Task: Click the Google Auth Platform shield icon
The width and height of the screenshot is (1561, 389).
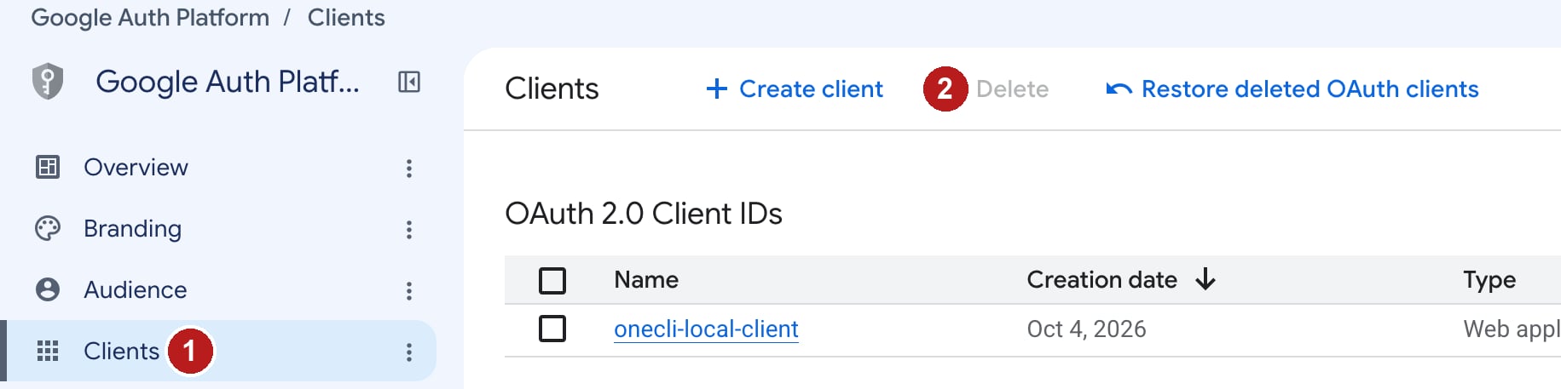Action: click(48, 82)
